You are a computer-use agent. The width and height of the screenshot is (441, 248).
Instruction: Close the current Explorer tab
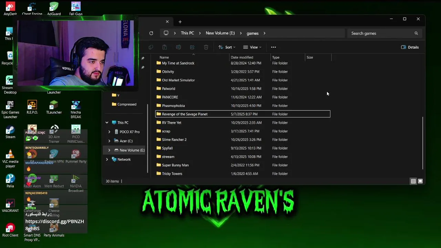167,22
